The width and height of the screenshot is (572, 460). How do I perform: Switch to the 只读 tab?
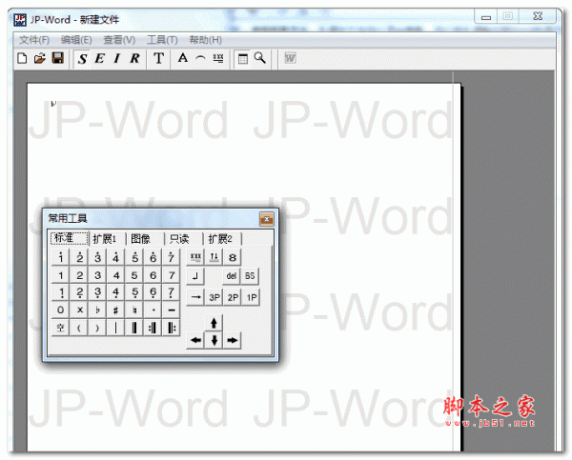pos(183,239)
